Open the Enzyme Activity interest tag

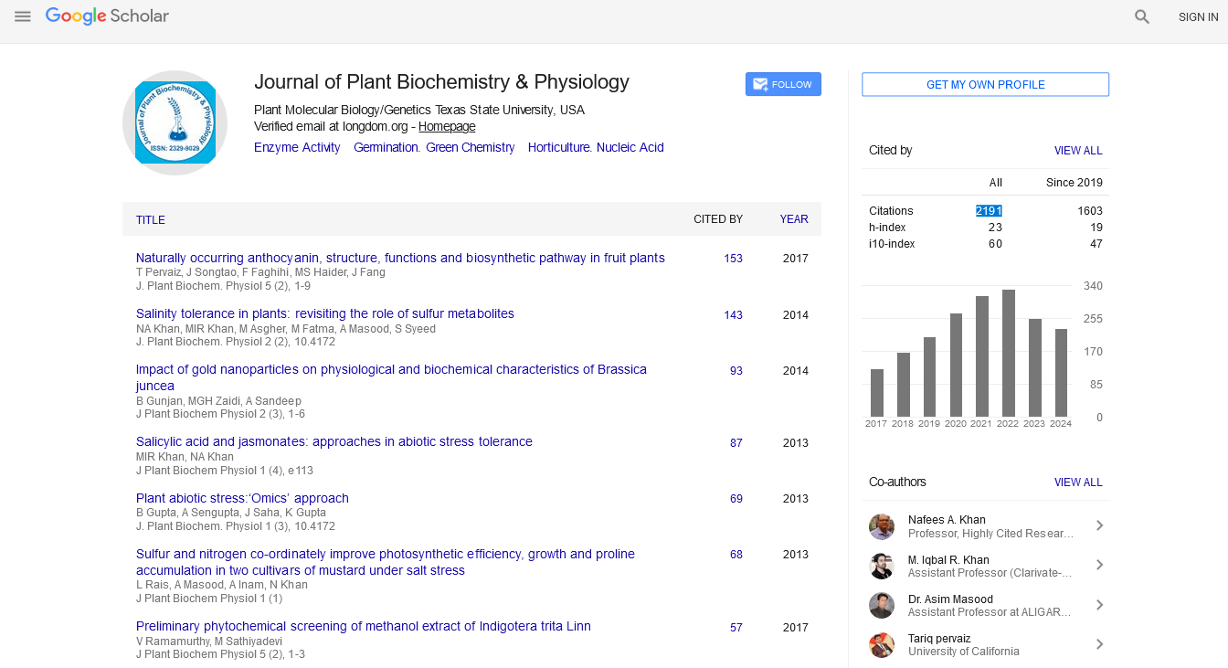(297, 147)
